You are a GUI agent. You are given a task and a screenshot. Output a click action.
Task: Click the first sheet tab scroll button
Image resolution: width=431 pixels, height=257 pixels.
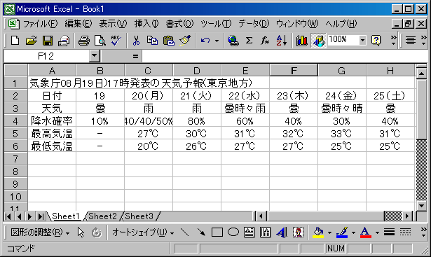pyautogui.click(x=8, y=216)
